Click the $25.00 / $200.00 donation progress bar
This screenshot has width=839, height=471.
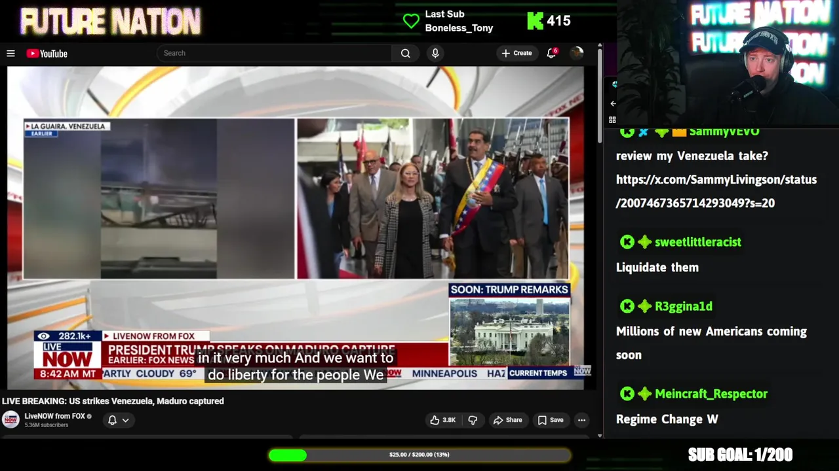[419, 455]
